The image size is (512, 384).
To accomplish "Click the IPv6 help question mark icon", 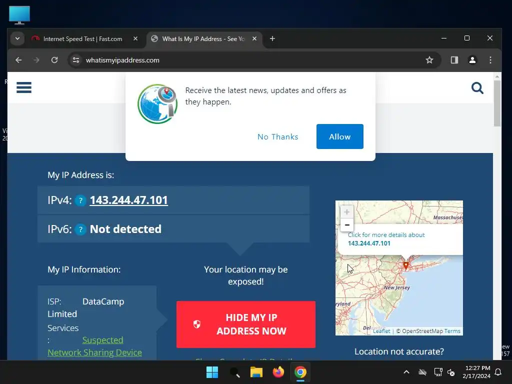I will 80,229.
